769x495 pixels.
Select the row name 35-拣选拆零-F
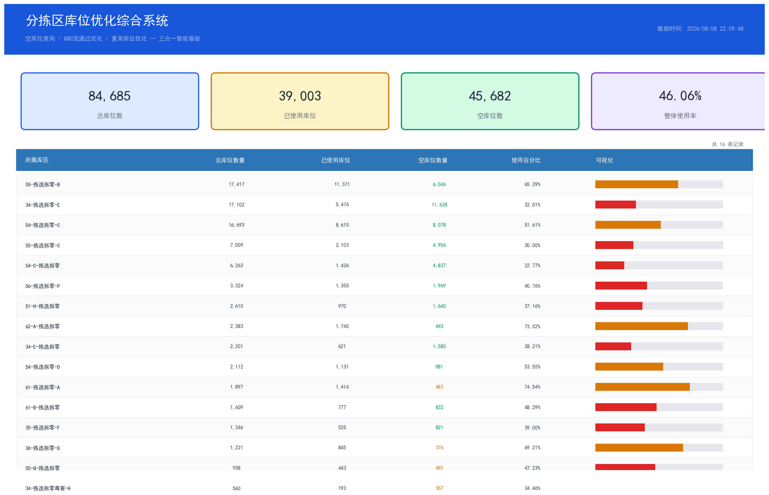[x=43, y=427]
